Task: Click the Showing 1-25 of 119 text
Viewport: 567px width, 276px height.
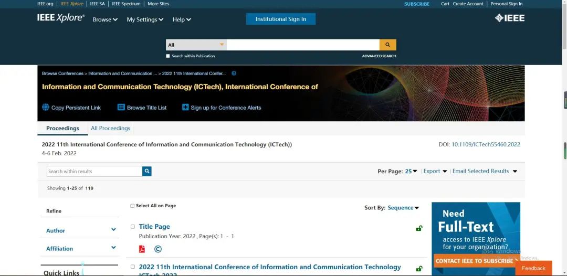Action: pos(70,188)
